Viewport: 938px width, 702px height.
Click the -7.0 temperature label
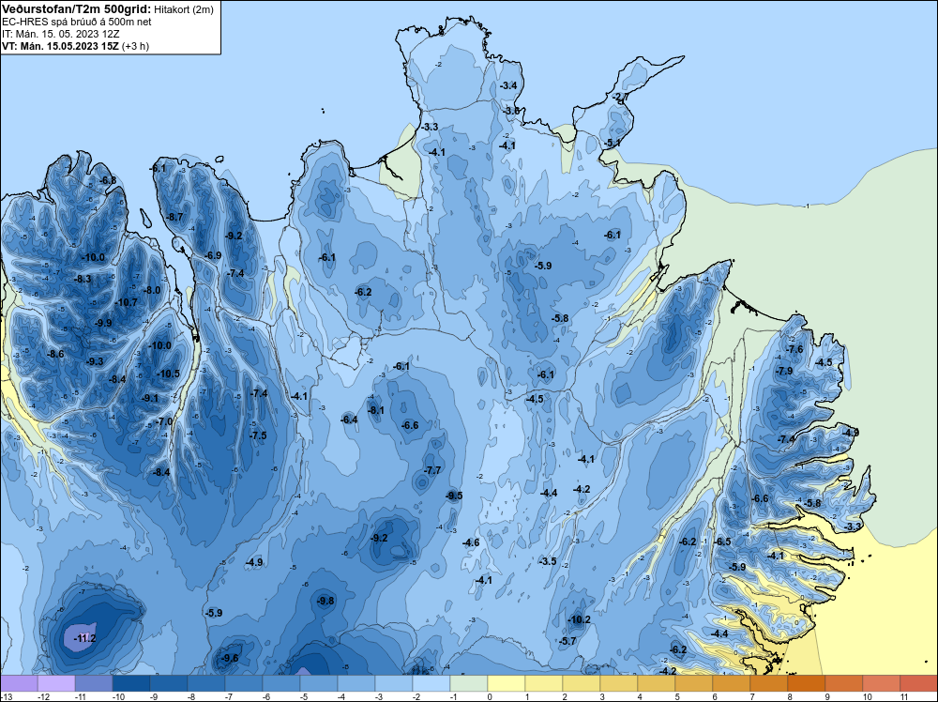click(x=164, y=421)
